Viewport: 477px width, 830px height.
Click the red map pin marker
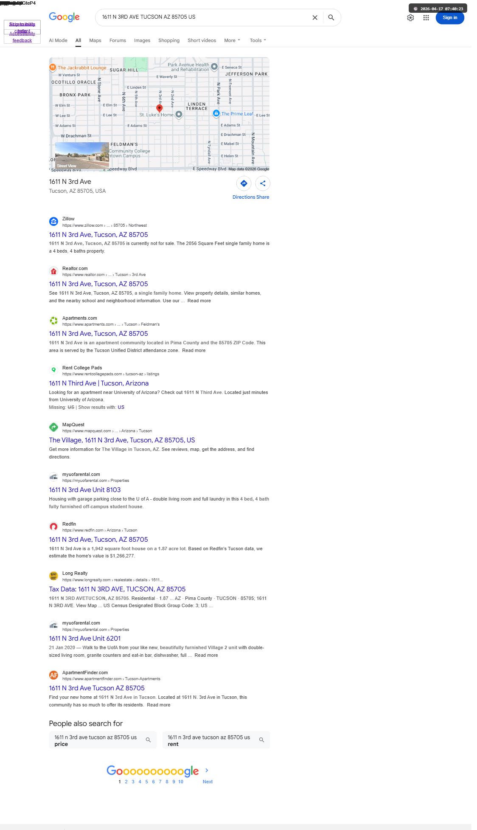point(160,108)
